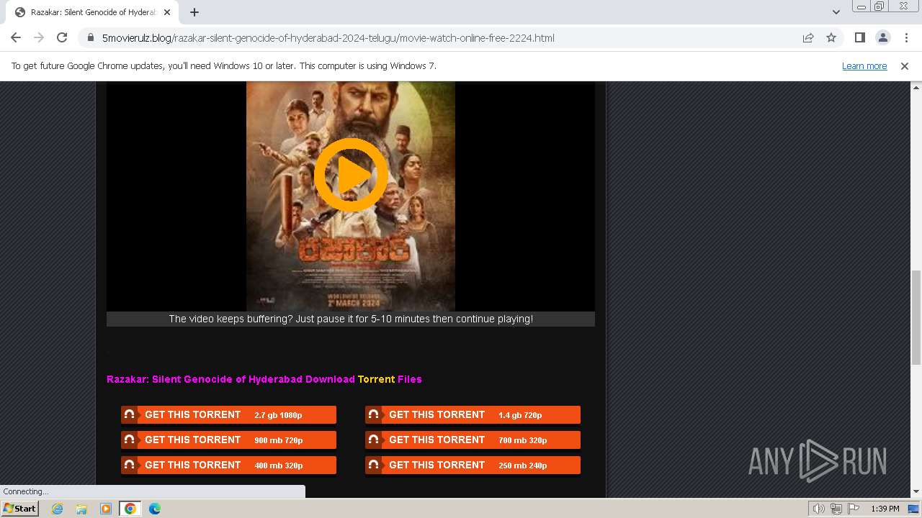Launch Internet Explorer from taskbar

point(57,509)
